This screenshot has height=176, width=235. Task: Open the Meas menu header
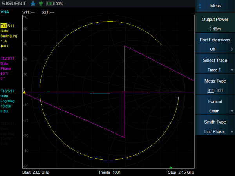click(215, 6)
